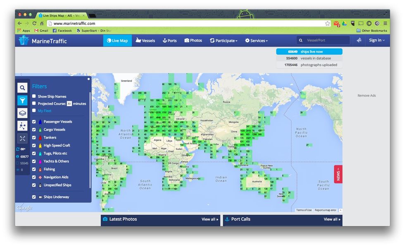The image size is (405, 247).
Task: Bookmark page with the star icon
Action: click(x=327, y=24)
